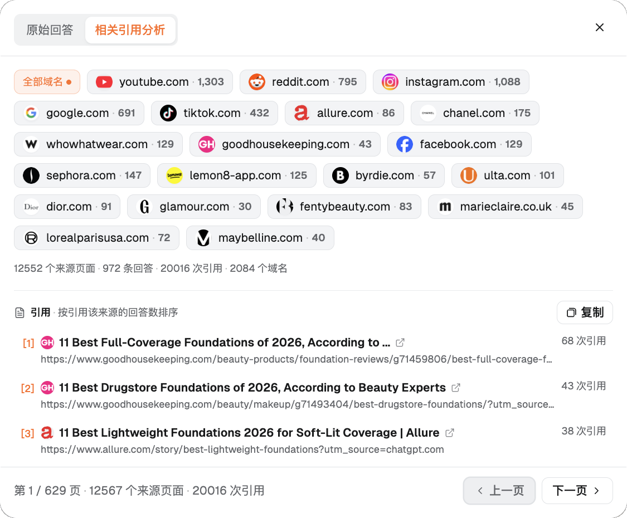627x518 pixels.
Task: Click the 43 次引用 count
Action: coord(584,386)
